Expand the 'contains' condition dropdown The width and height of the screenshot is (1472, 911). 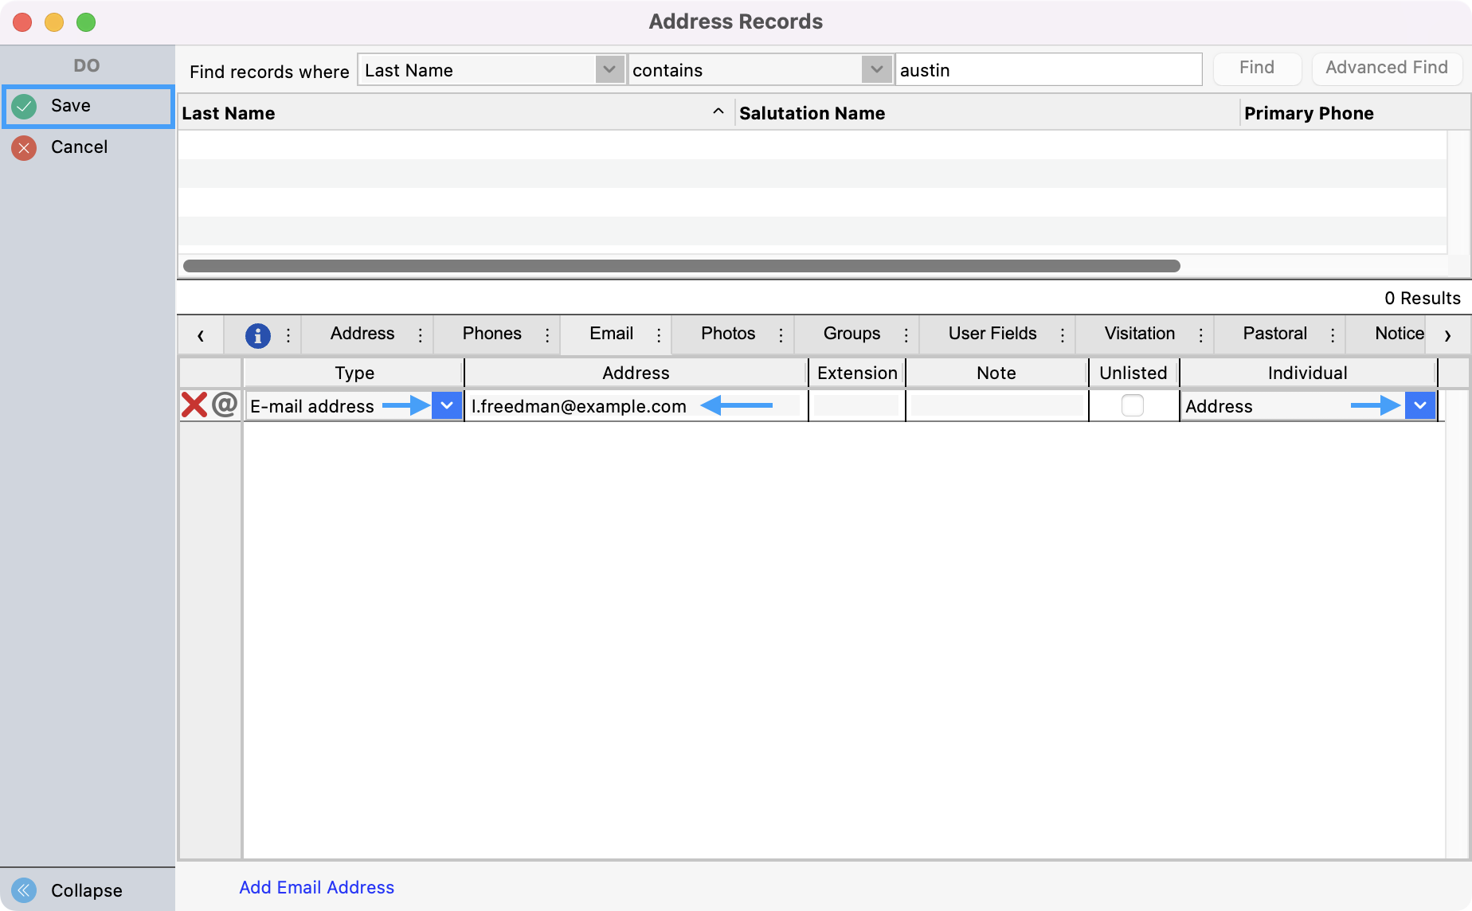[x=876, y=70]
